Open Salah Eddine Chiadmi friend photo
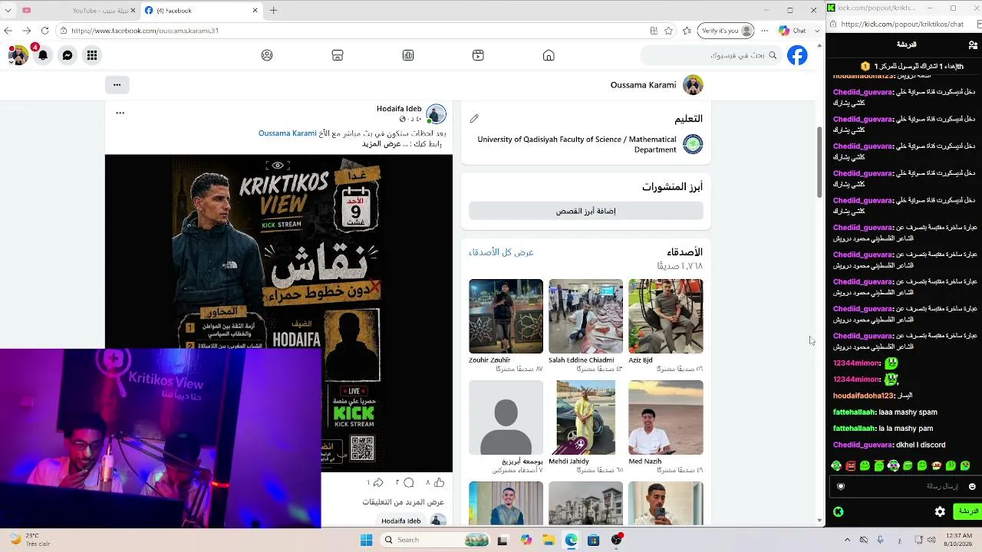 coord(585,316)
